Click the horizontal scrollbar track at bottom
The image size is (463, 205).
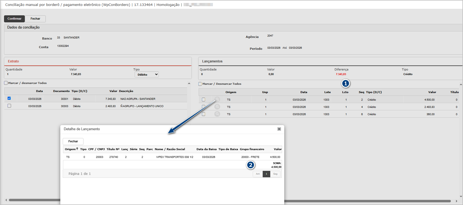350,201
